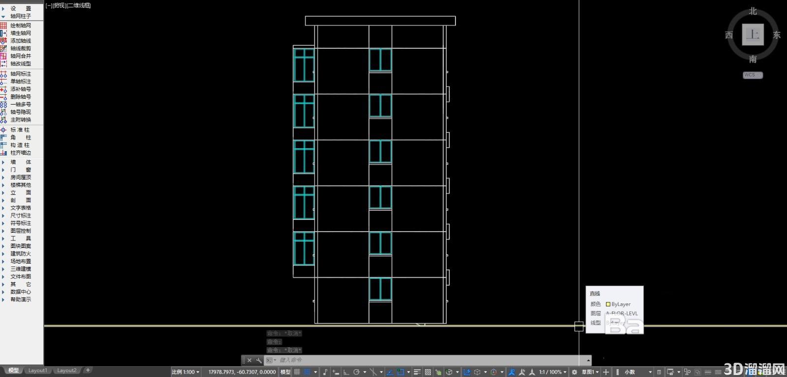Toggle annotation visibility in status bar
The height and width of the screenshot is (377, 787).
pos(512,372)
